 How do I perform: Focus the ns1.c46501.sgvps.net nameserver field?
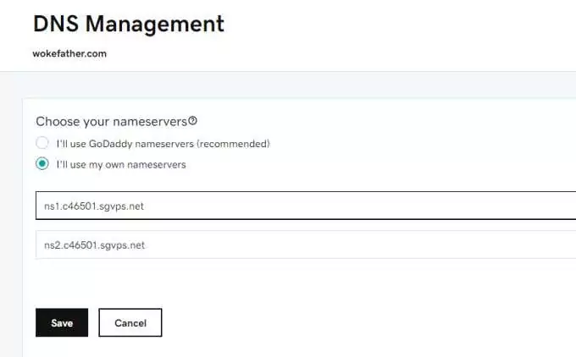(254, 206)
